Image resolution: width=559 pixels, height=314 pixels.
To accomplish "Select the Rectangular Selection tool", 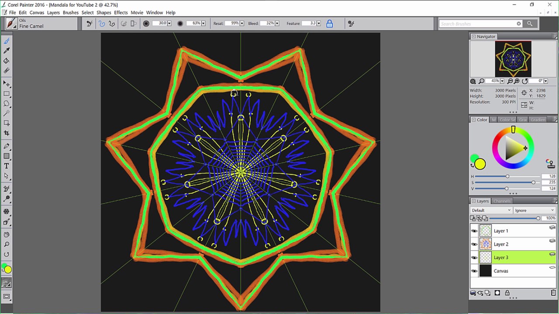I will tap(7, 93).
